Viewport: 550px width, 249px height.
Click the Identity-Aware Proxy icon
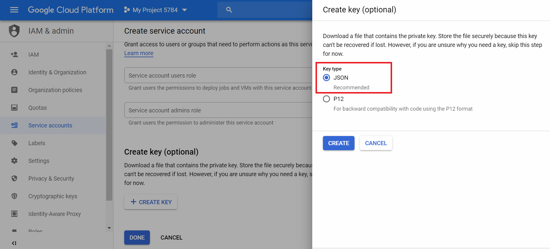pyautogui.click(x=14, y=214)
